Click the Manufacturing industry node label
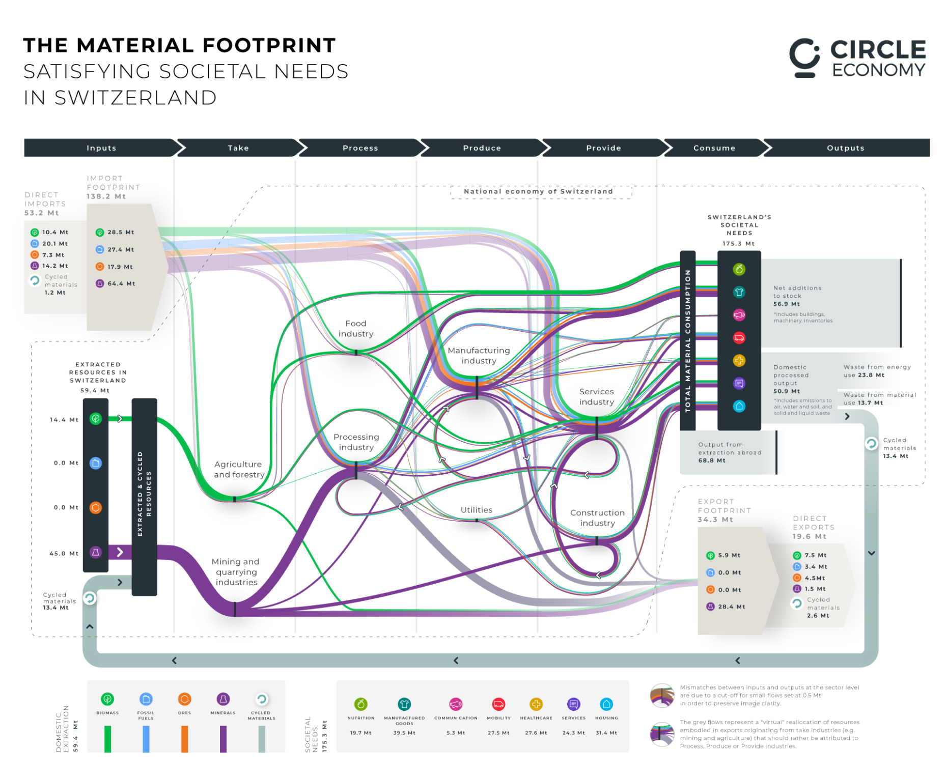The width and height of the screenshot is (947, 779). 479,356
